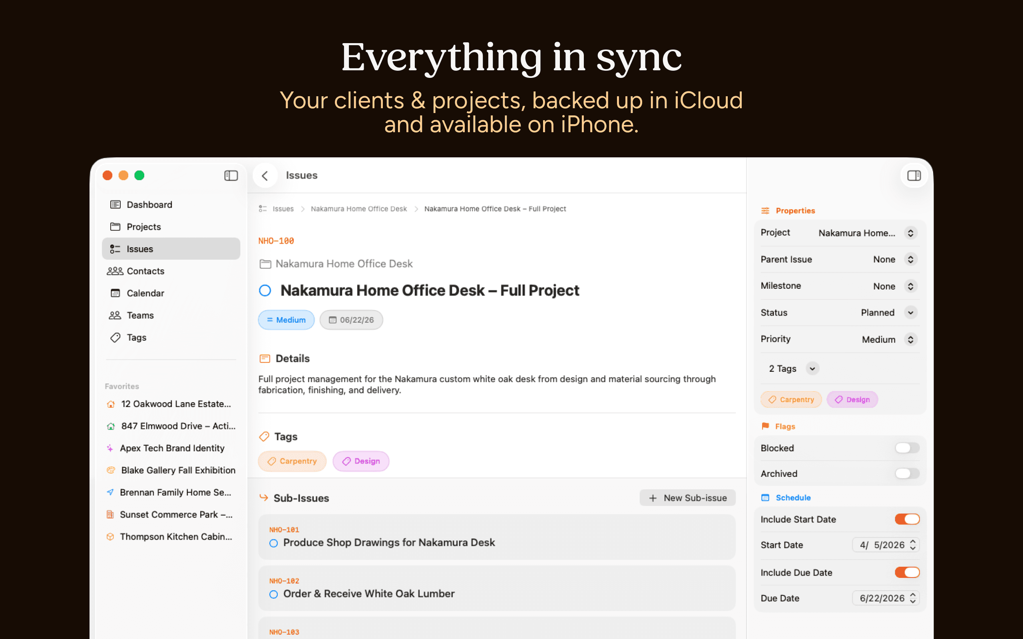The height and width of the screenshot is (639, 1023).
Task: Click the back chevron button
Action: tap(265, 175)
